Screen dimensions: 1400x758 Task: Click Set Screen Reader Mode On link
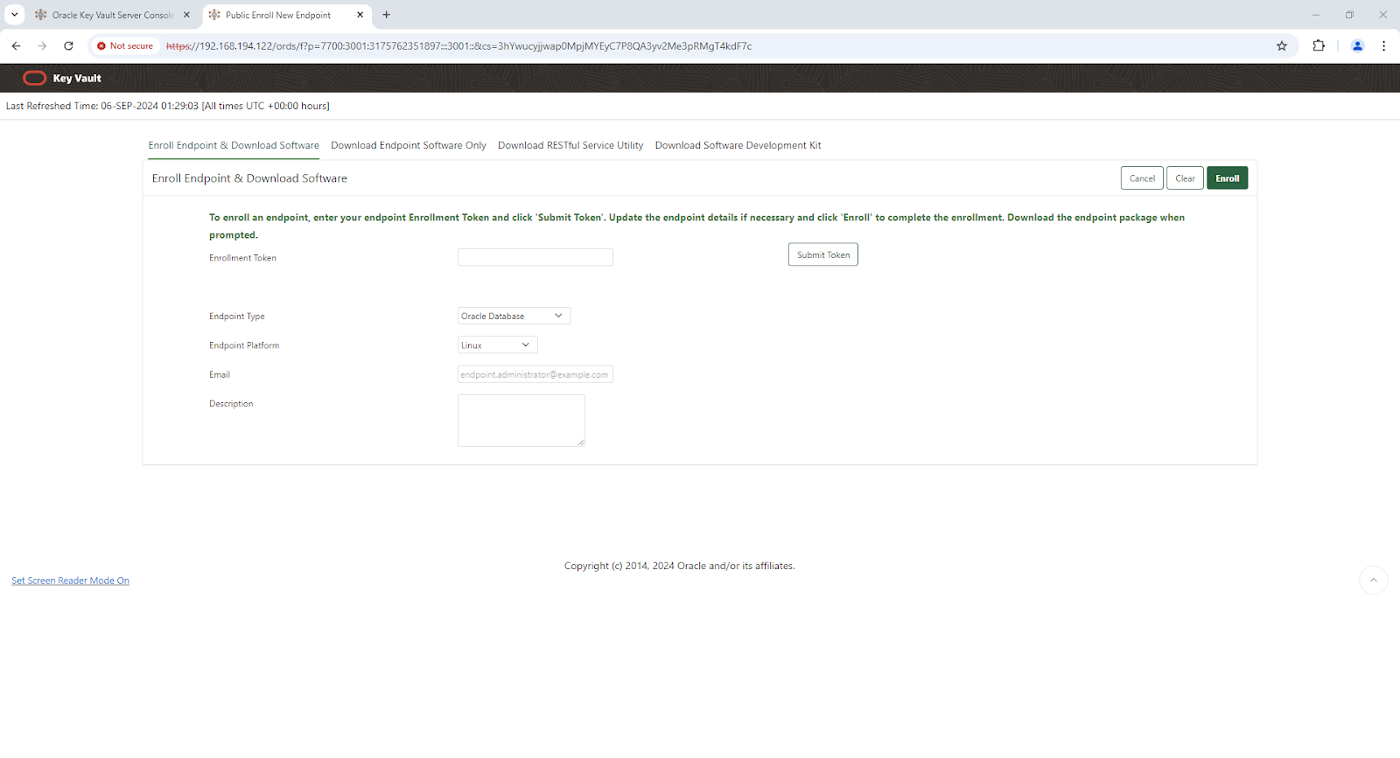point(70,581)
